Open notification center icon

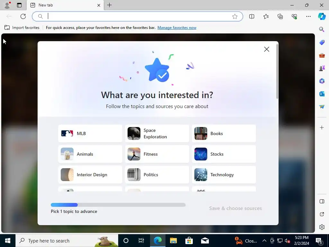(x=319, y=241)
